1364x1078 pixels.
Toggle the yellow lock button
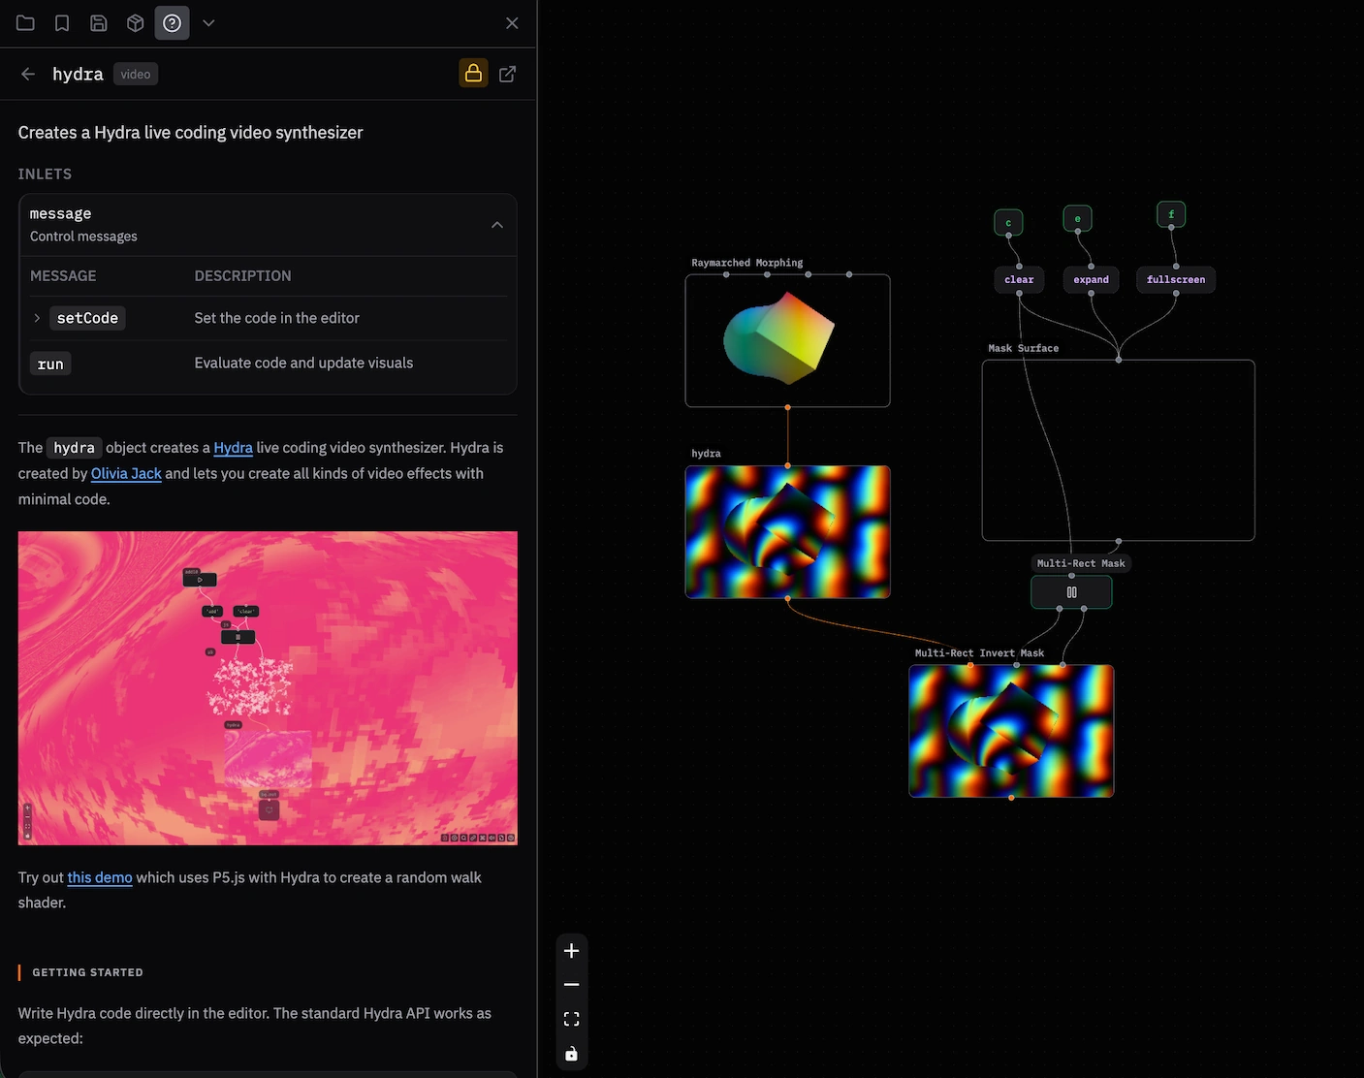click(x=473, y=74)
